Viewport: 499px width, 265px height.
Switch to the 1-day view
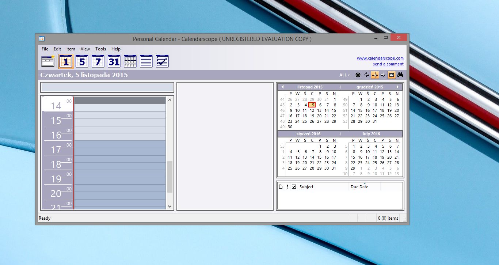[x=66, y=61]
